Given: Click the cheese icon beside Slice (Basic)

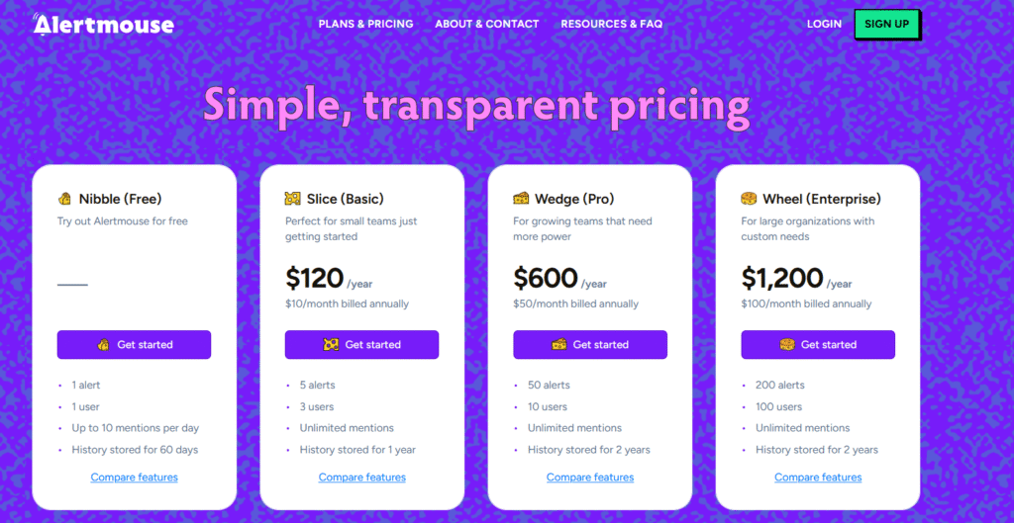Looking at the screenshot, I should (x=292, y=199).
